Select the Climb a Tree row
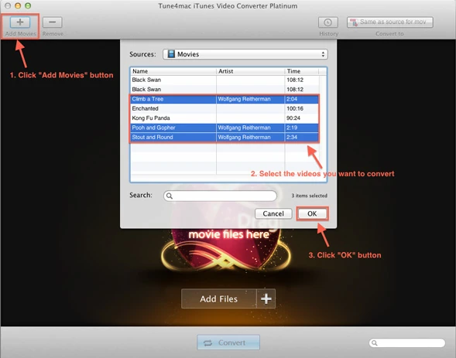 click(x=225, y=99)
